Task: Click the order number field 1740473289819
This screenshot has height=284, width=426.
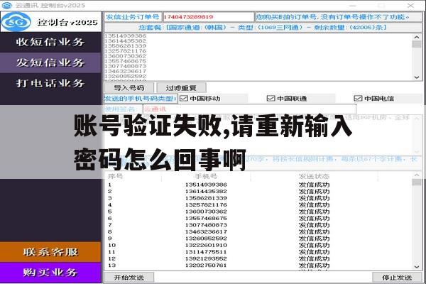Action: coord(209,17)
